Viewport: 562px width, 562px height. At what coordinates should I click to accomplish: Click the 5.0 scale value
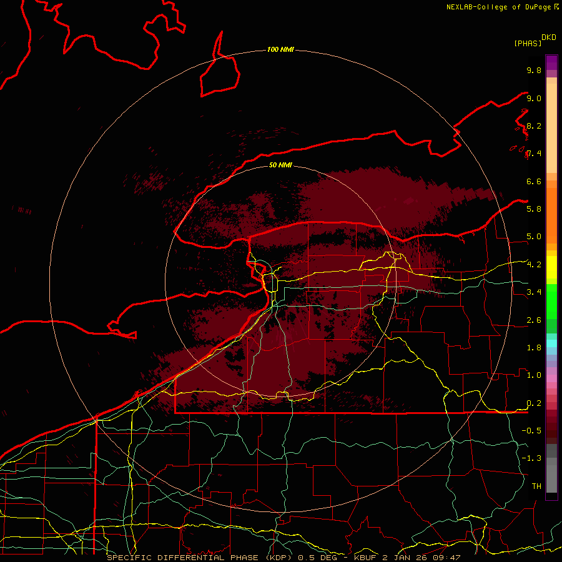[534, 237]
